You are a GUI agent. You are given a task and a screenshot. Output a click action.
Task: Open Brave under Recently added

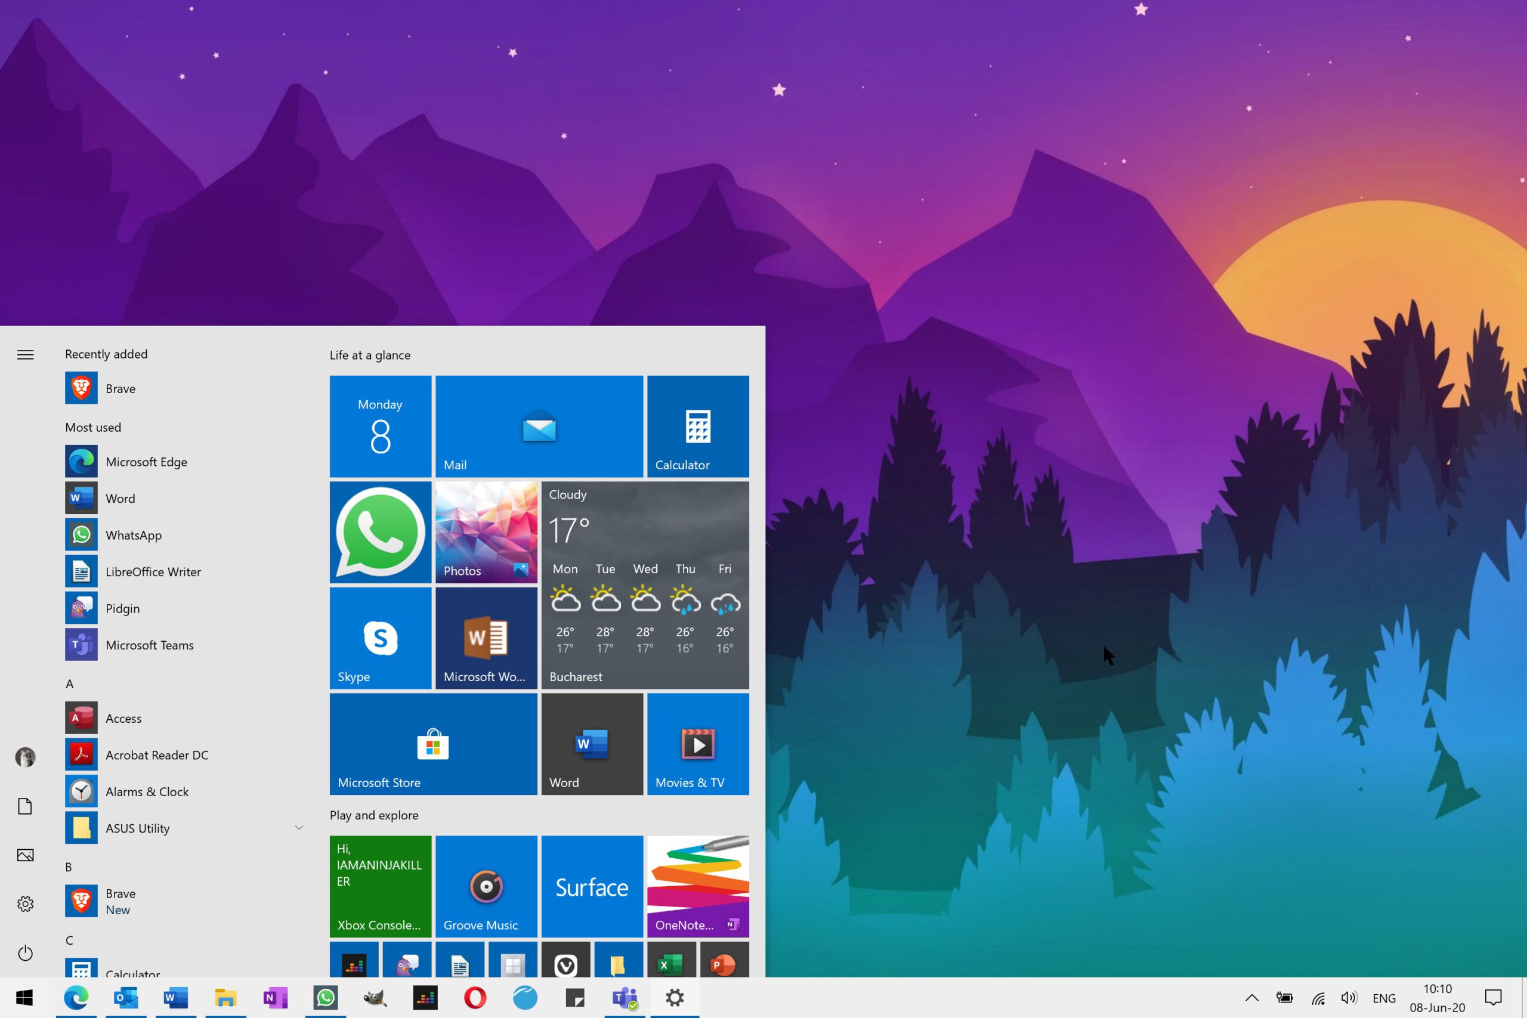click(x=185, y=388)
